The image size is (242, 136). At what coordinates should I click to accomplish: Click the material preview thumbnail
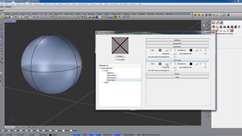[x=120, y=45]
